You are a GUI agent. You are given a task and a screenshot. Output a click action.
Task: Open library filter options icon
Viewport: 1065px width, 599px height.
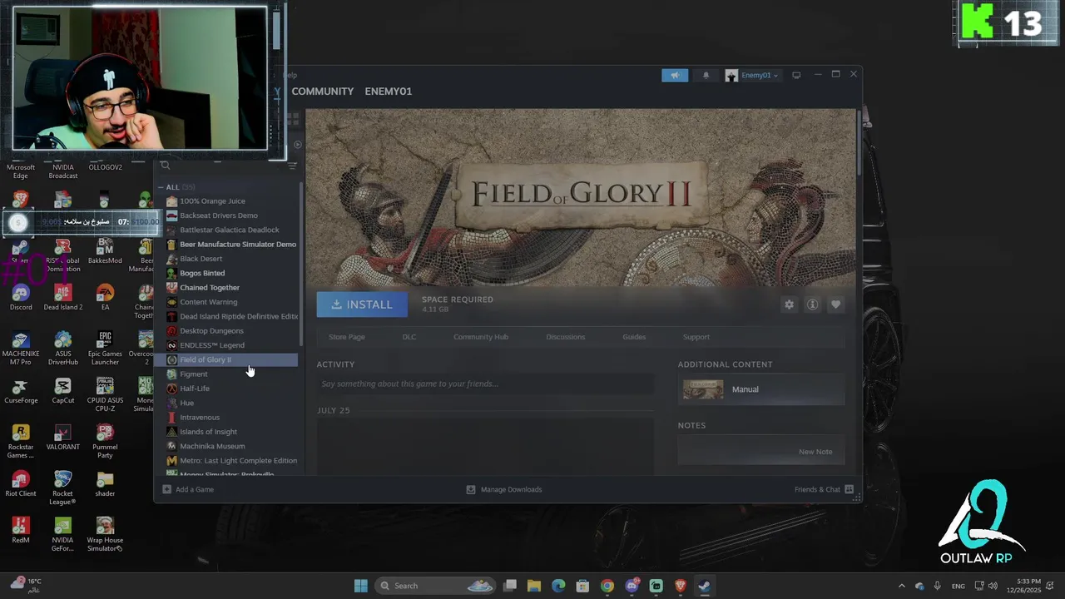292,166
